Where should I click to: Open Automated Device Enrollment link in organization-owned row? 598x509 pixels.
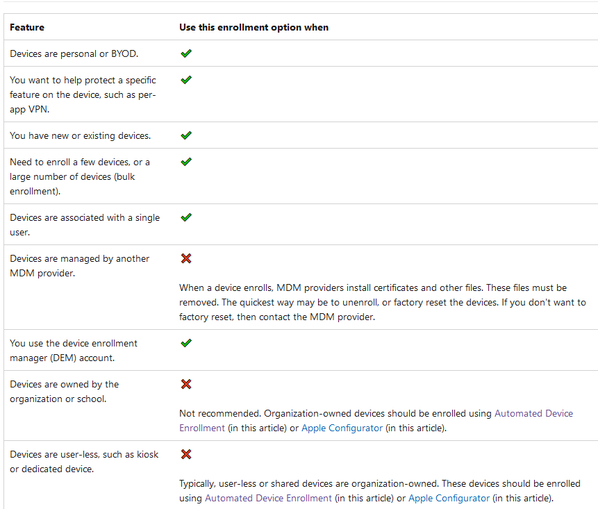[x=533, y=413]
